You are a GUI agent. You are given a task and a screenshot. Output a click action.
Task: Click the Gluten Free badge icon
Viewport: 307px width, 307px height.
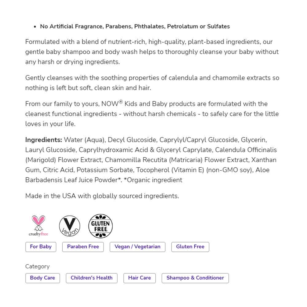tap(100, 226)
